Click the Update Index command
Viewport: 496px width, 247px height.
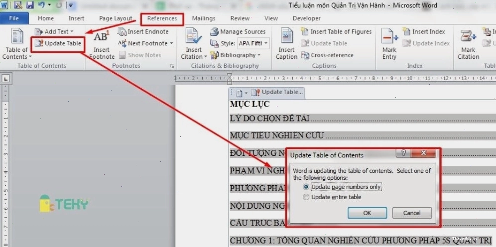pyautogui.click(x=426, y=43)
